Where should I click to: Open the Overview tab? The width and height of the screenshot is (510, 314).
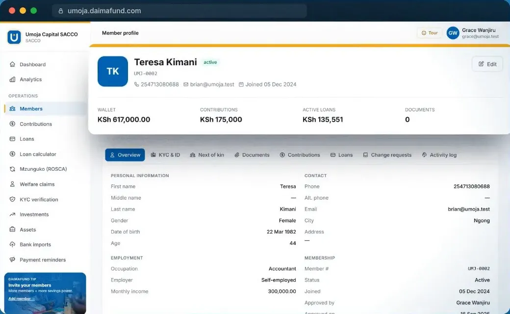(125, 155)
